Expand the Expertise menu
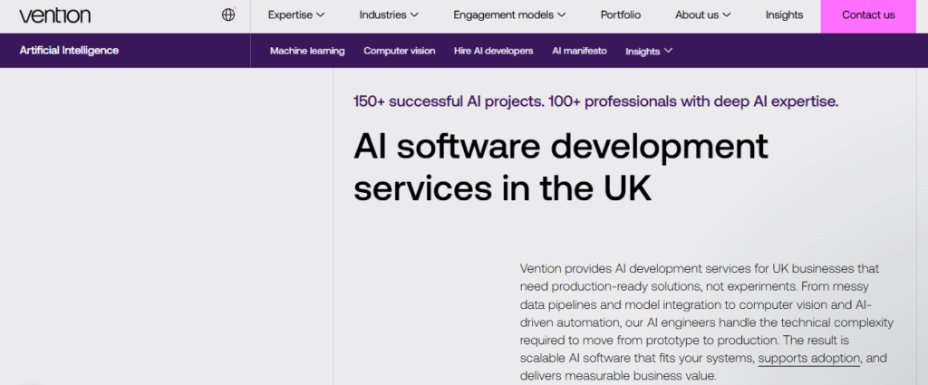This screenshot has height=385, width=928. coord(296,15)
